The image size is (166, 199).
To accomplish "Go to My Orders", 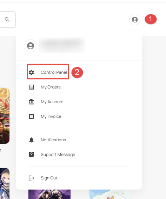I will coord(51,87).
